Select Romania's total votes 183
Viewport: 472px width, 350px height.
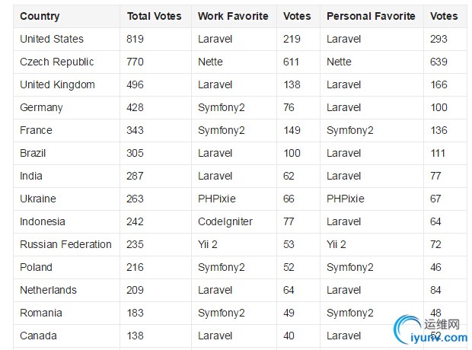click(x=135, y=313)
